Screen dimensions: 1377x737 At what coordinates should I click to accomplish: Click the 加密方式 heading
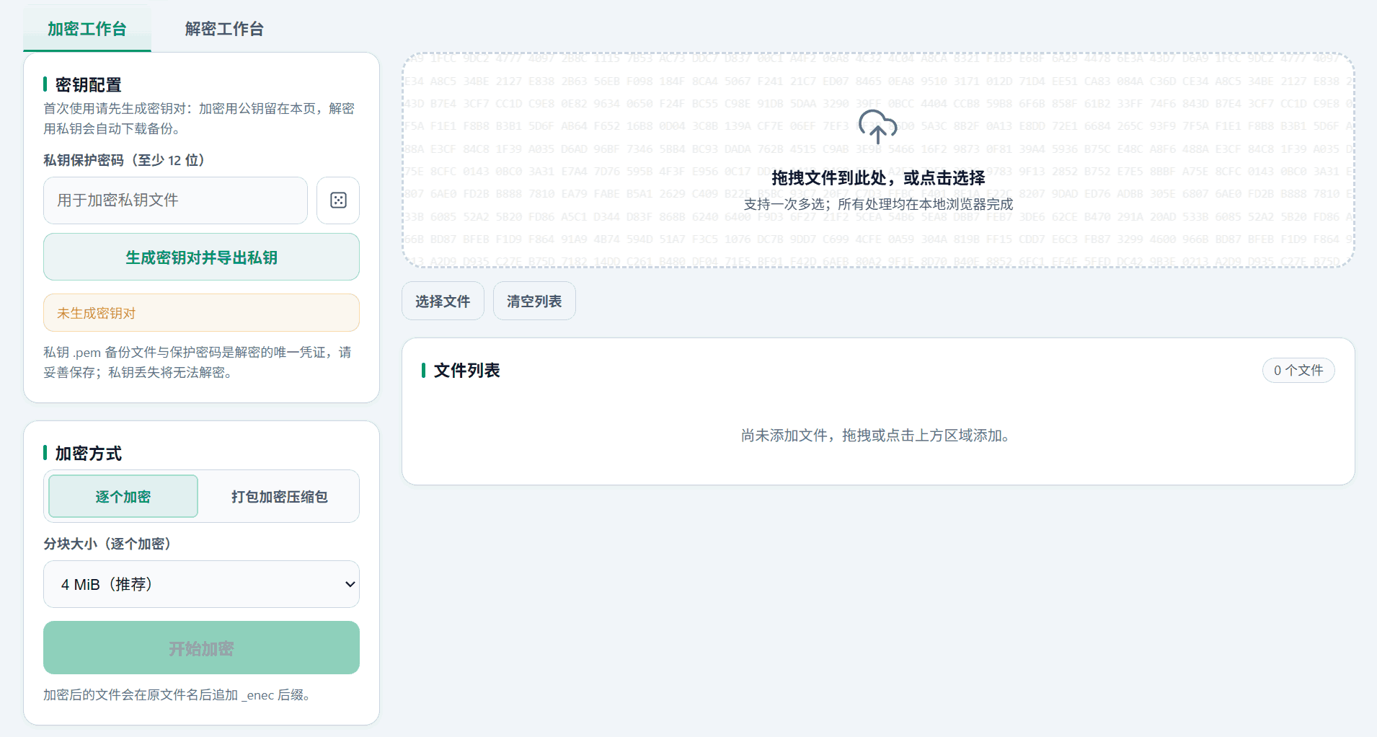pos(88,454)
